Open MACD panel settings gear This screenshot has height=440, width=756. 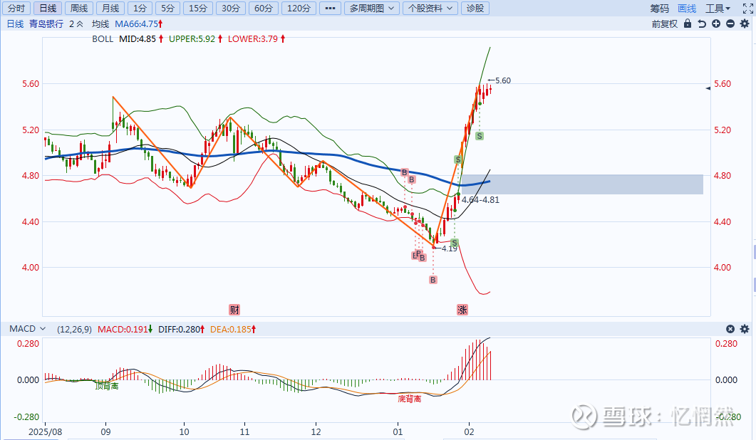(745, 329)
